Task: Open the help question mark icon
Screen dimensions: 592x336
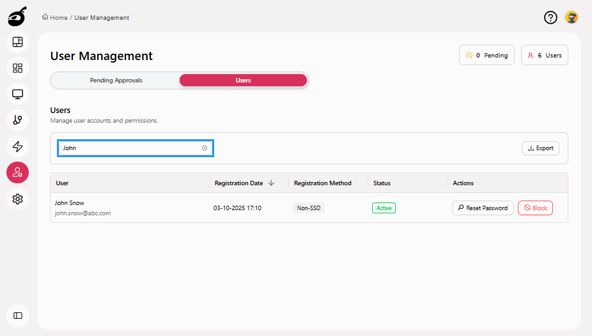Action: click(x=550, y=17)
